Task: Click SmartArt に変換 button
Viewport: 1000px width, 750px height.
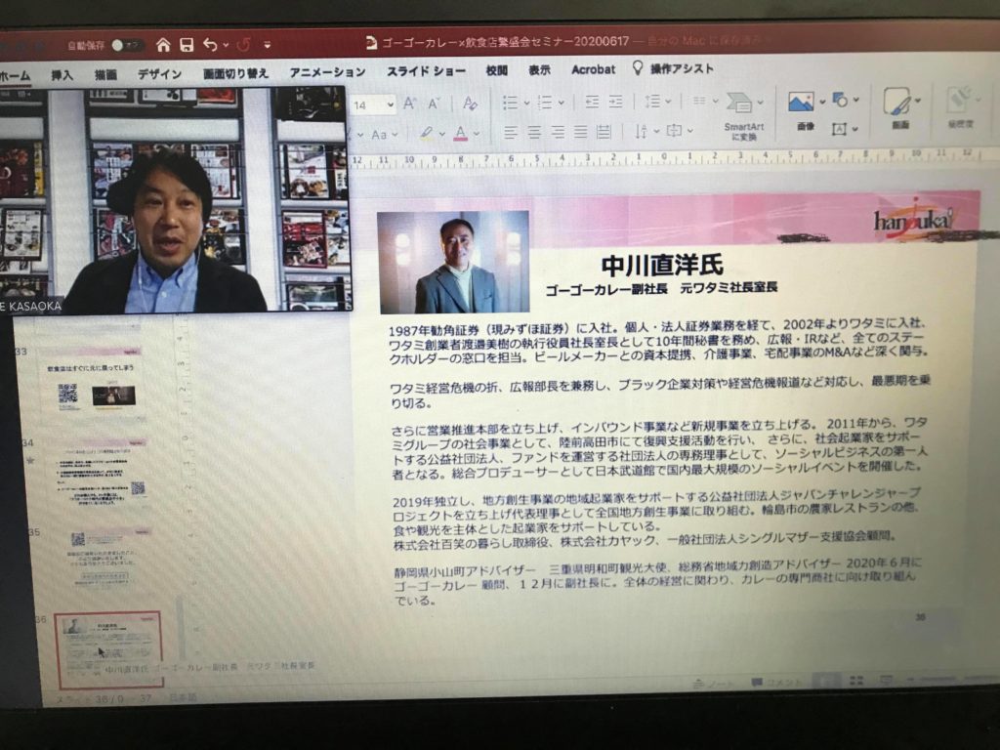Action: [x=743, y=115]
